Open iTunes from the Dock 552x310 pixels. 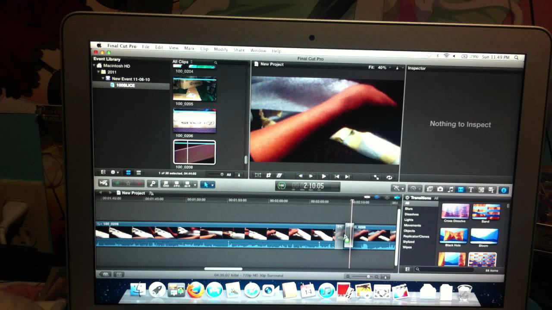(x=327, y=291)
